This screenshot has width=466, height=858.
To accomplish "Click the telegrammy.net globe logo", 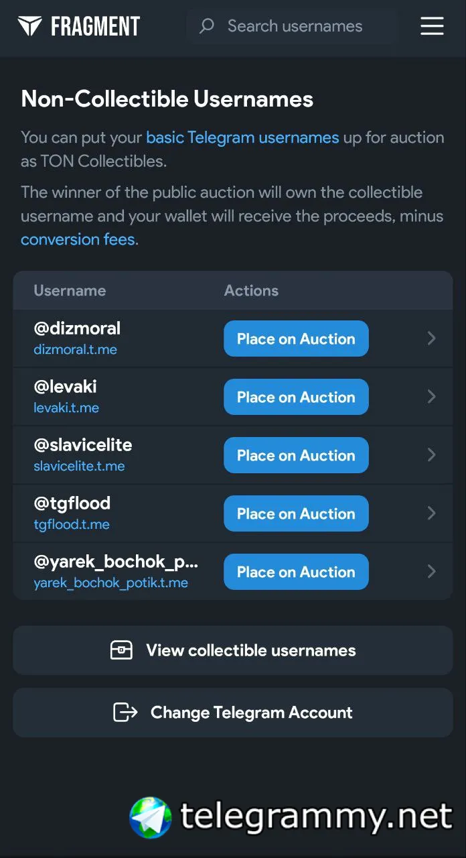I will [151, 817].
